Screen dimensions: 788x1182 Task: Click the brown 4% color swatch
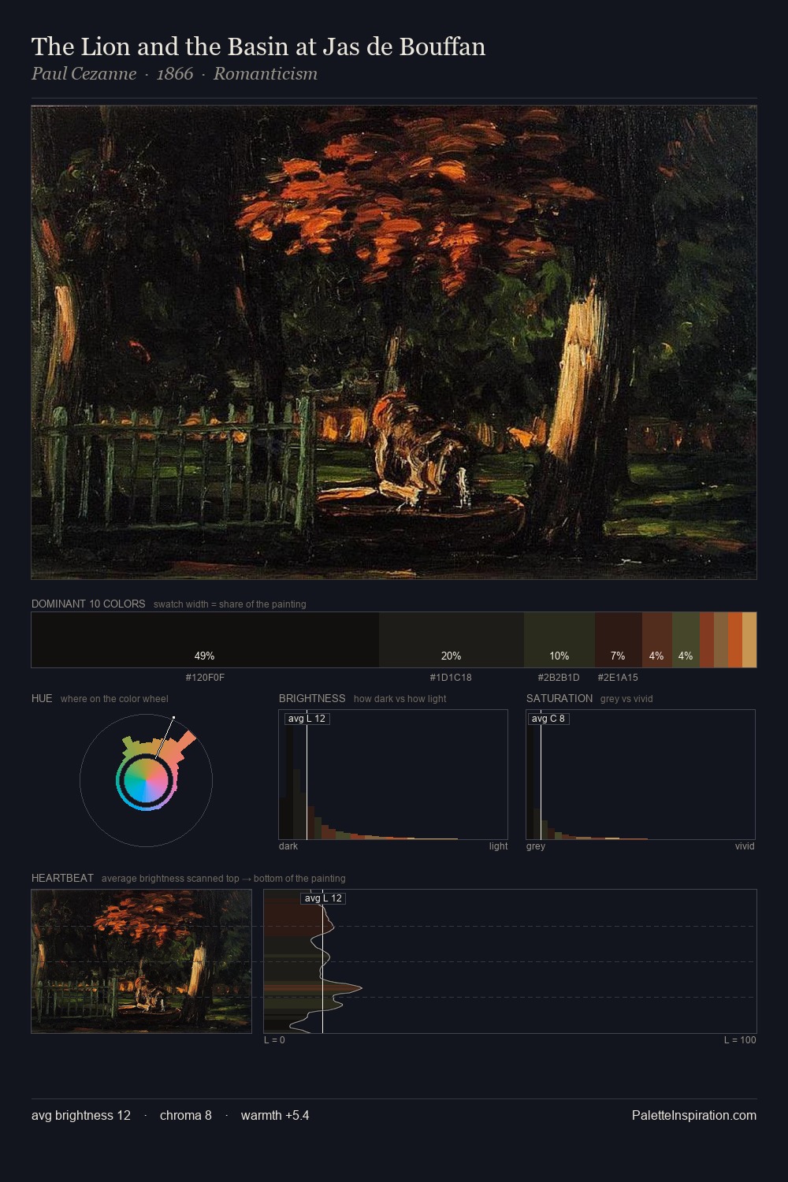point(657,640)
